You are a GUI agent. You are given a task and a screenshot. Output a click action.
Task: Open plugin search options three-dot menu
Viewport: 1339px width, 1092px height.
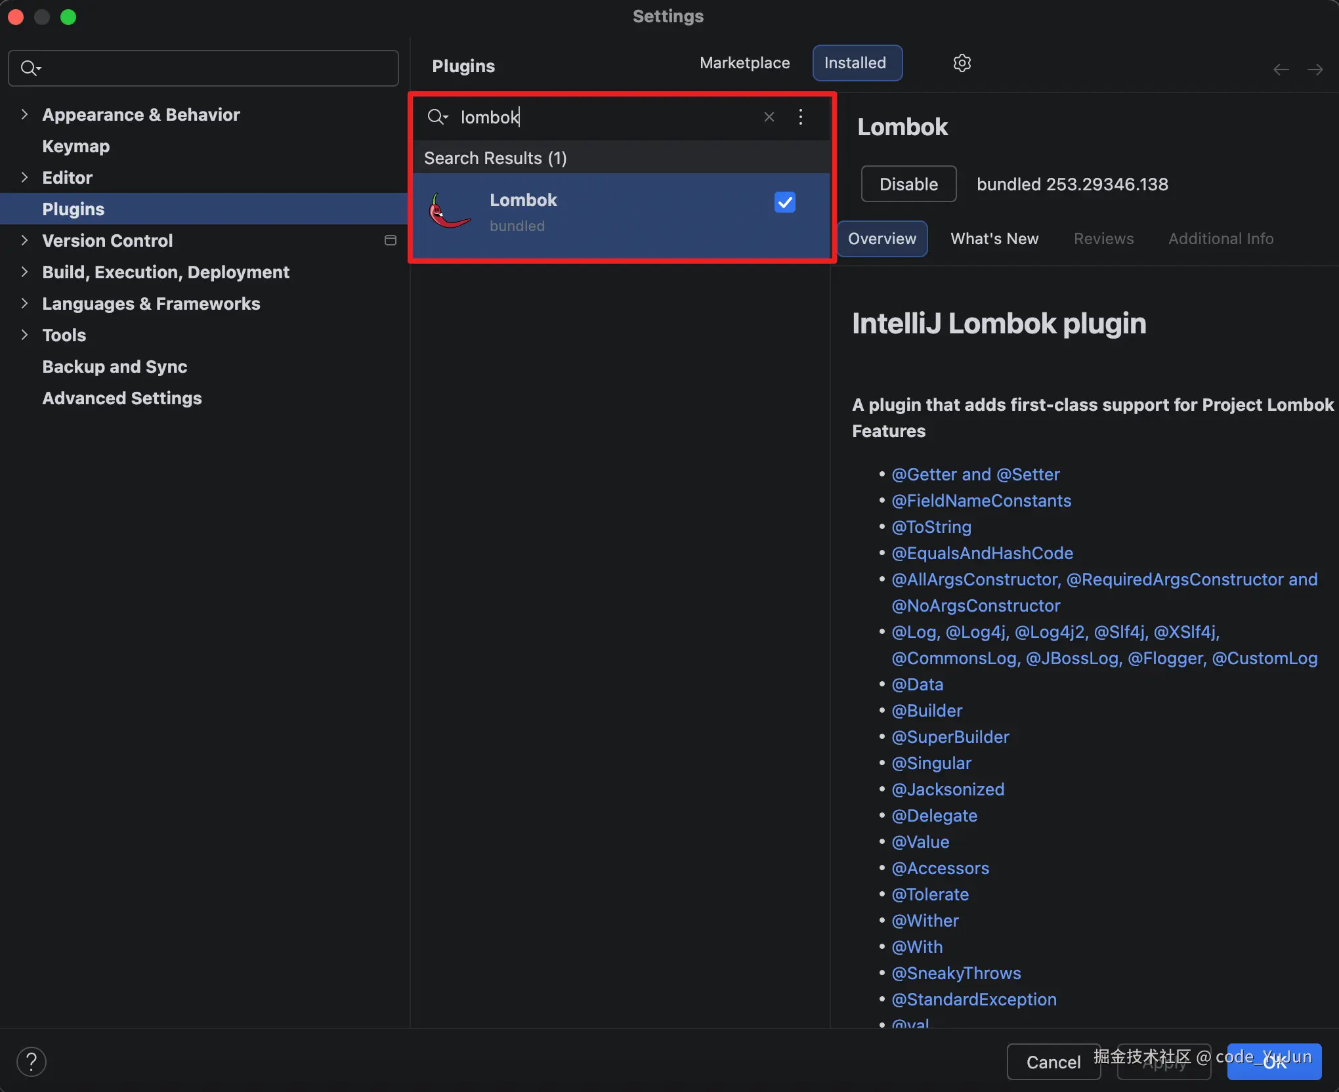pyautogui.click(x=801, y=117)
